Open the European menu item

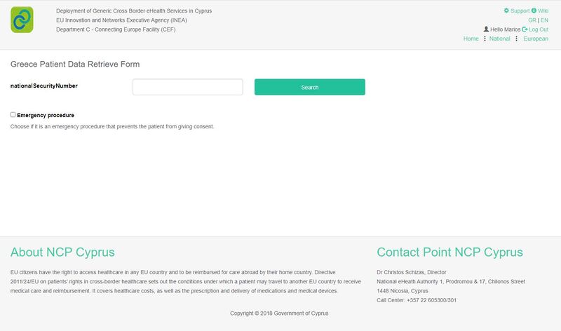[536, 39]
